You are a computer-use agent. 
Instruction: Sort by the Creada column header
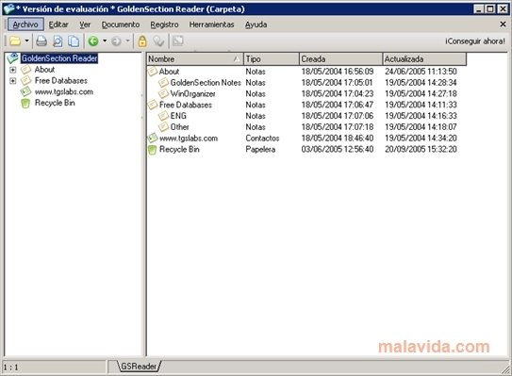340,59
